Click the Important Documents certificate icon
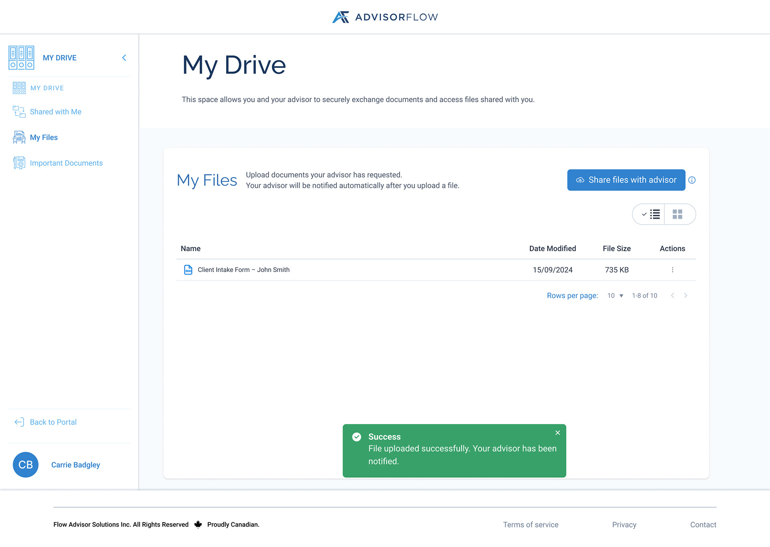The width and height of the screenshot is (770, 547). click(19, 163)
